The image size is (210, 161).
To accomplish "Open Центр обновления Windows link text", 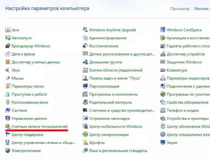I will click(x=188, y=126).
